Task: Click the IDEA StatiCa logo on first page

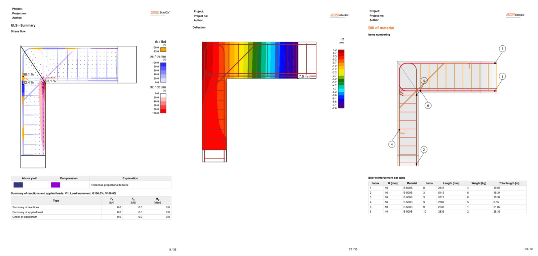Action: [x=160, y=13]
